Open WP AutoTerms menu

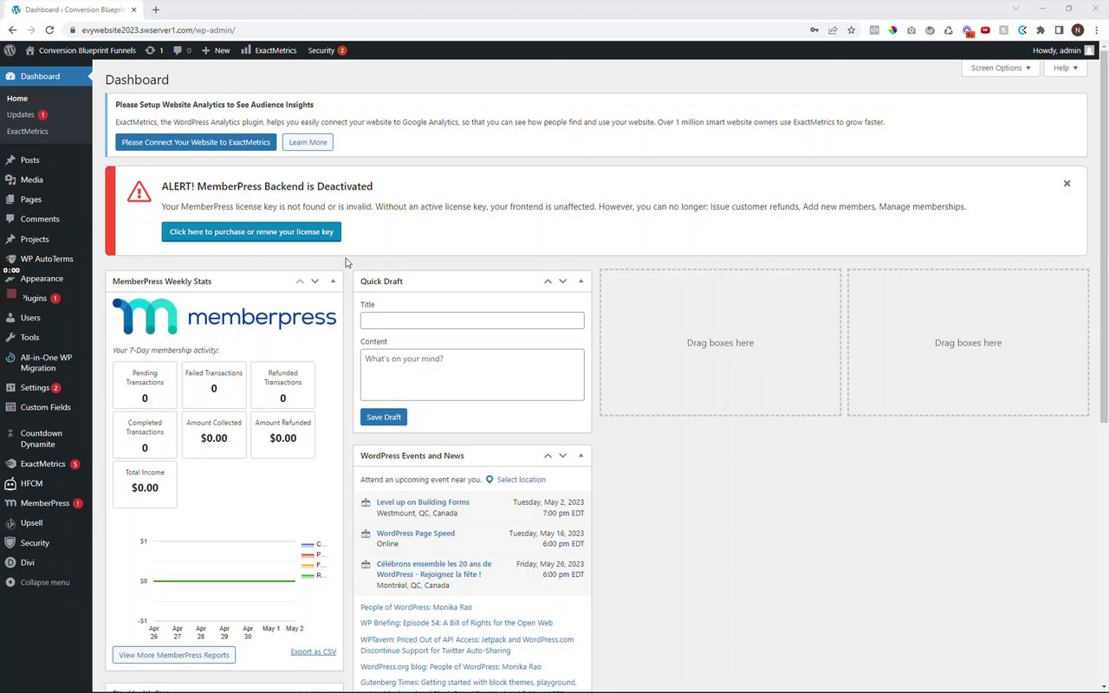(x=46, y=259)
